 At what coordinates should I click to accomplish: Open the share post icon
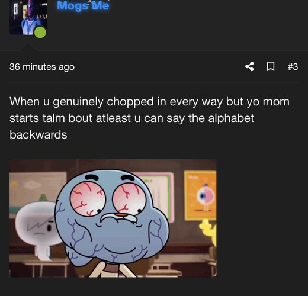(x=249, y=66)
